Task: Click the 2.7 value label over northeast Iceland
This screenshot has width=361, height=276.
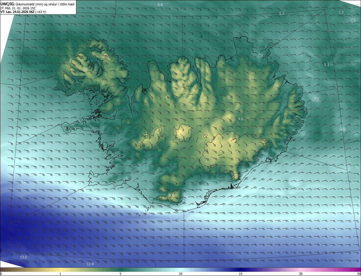Action: (252, 78)
